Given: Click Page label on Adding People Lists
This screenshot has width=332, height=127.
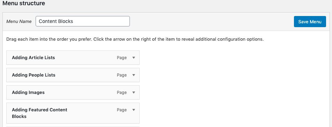Looking at the screenshot, I should pos(122,75).
